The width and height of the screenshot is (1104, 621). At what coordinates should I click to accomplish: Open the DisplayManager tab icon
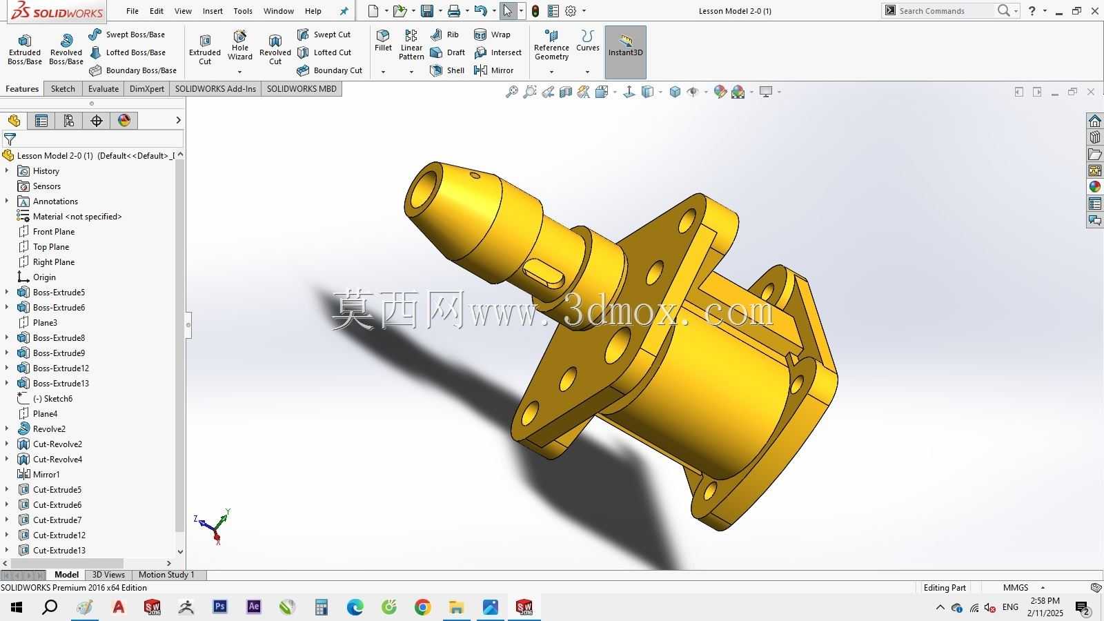coord(124,121)
